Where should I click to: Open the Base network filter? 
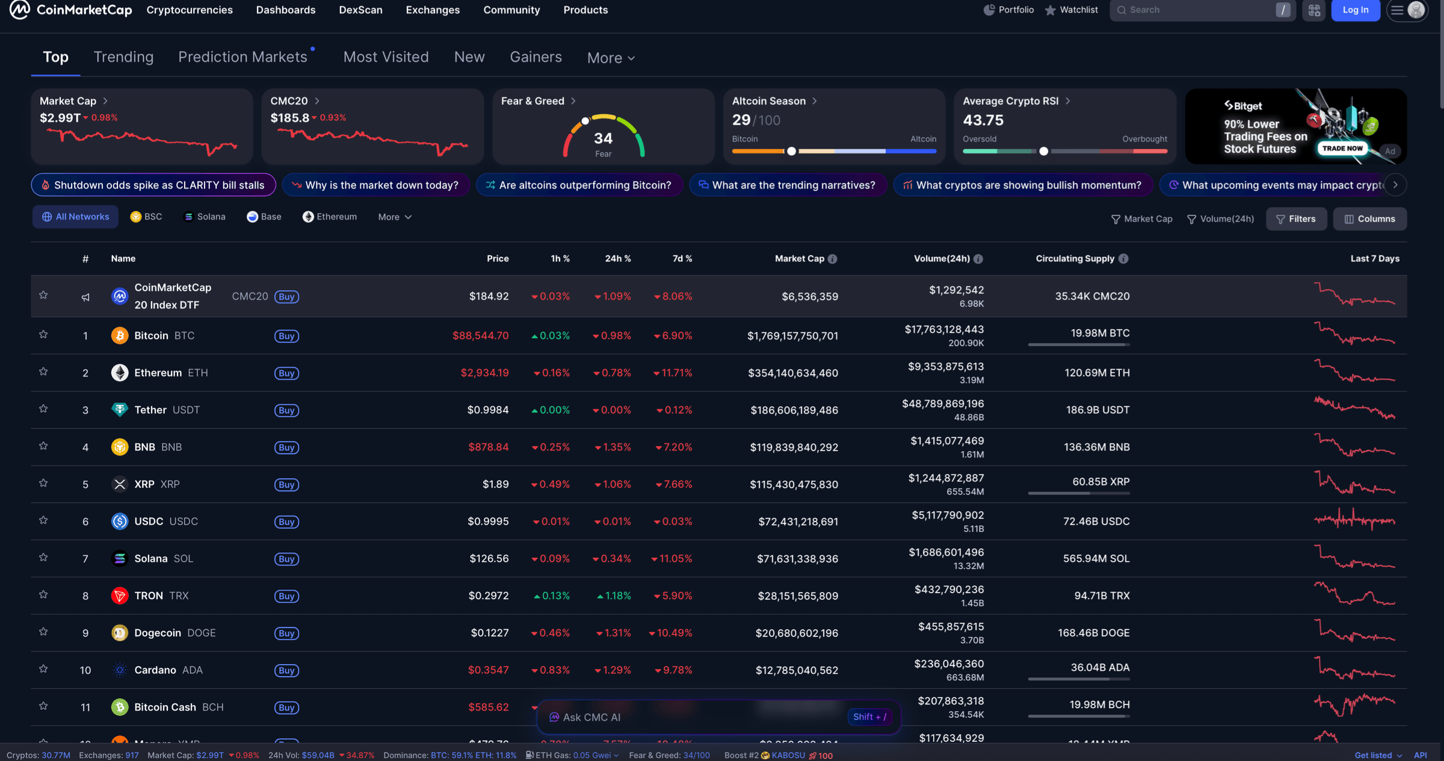coord(253,217)
